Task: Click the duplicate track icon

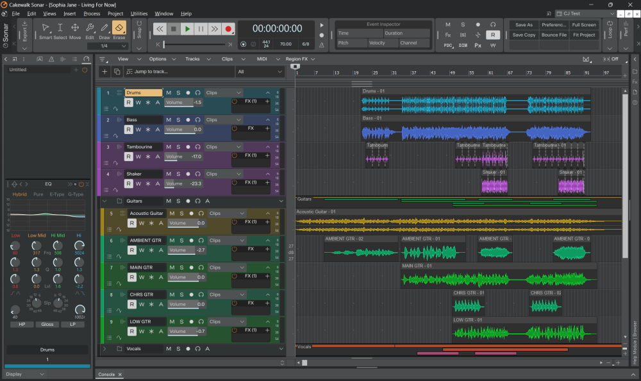Action: (117, 72)
